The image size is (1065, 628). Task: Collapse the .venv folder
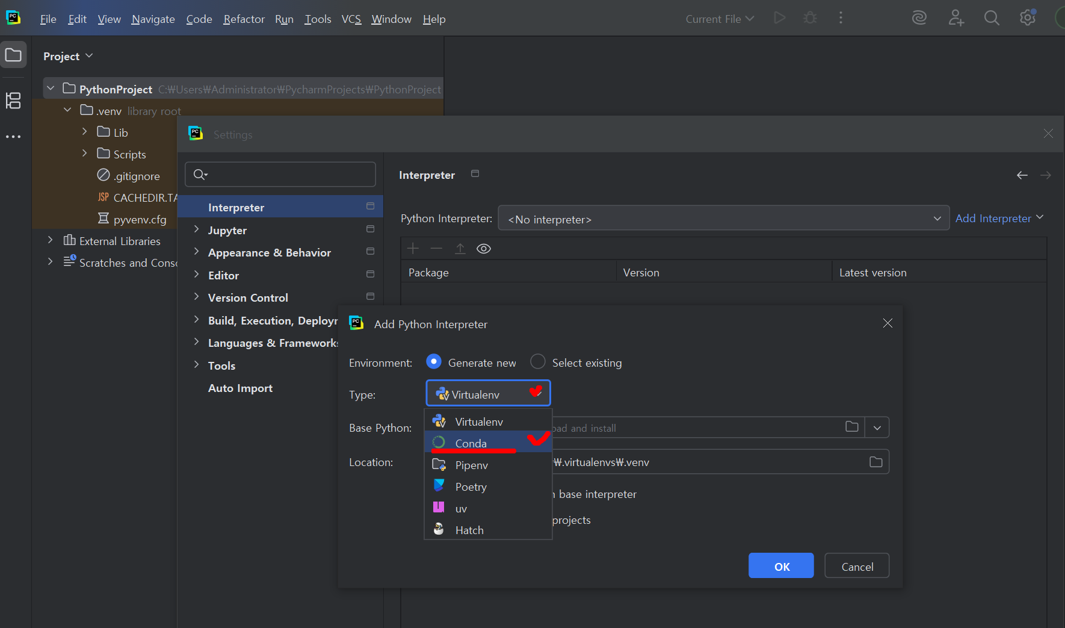point(67,110)
